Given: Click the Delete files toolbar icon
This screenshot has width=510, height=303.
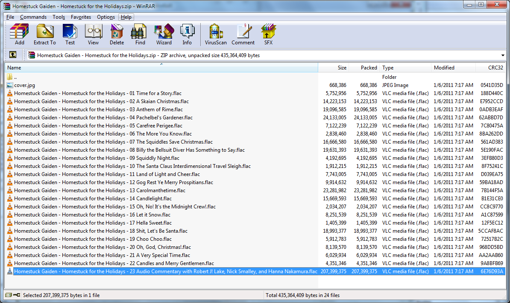Looking at the screenshot, I should coord(117,34).
